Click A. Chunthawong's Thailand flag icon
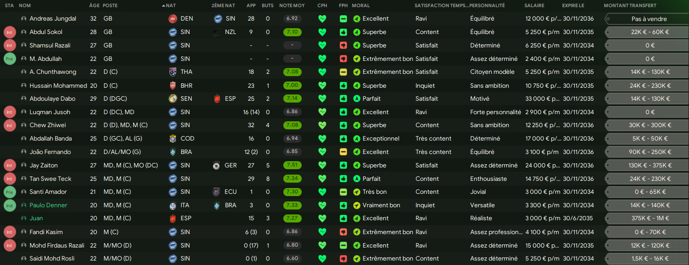This screenshot has height=265, width=689. tap(173, 72)
